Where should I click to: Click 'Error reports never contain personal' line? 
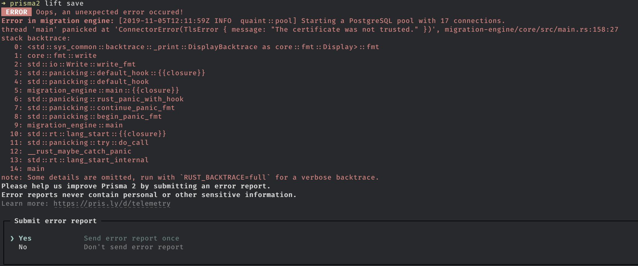click(149, 195)
